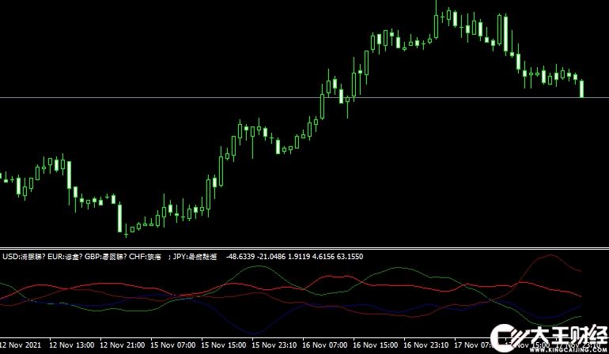The height and width of the screenshot is (354, 609).
Task: Select the "15 Nov 15:00" axis label
Action: pos(224,345)
